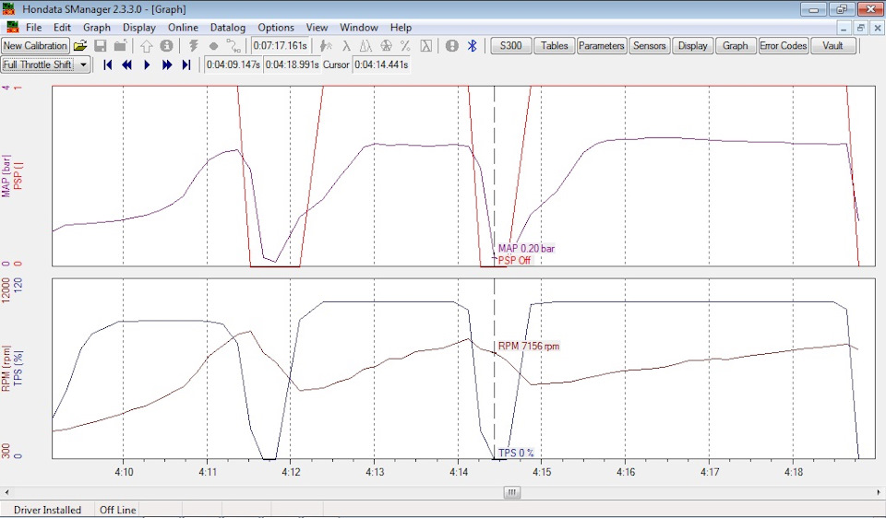Image resolution: width=886 pixels, height=518 pixels.
Task: Click the Cursor 0:04:14.441s field
Action: click(381, 65)
